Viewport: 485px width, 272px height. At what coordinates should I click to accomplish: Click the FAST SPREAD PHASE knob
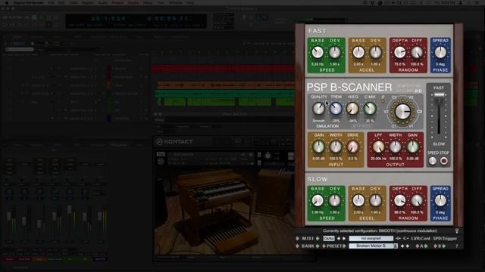(440, 52)
